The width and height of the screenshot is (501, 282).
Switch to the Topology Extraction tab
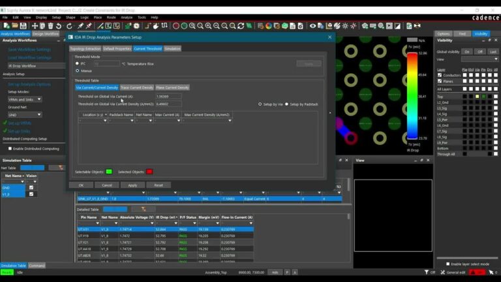coord(85,48)
